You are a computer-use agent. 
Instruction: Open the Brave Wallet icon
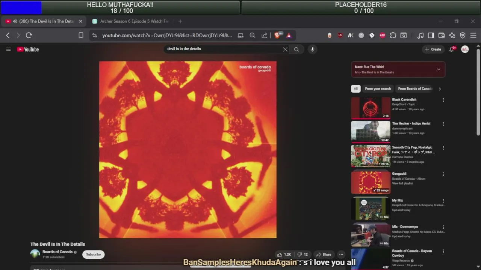pyautogui.click(x=442, y=35)
